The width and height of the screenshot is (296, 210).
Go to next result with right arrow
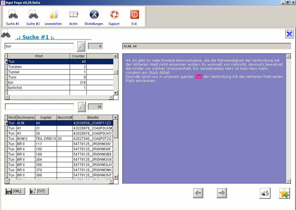click(x=222, y=193)
